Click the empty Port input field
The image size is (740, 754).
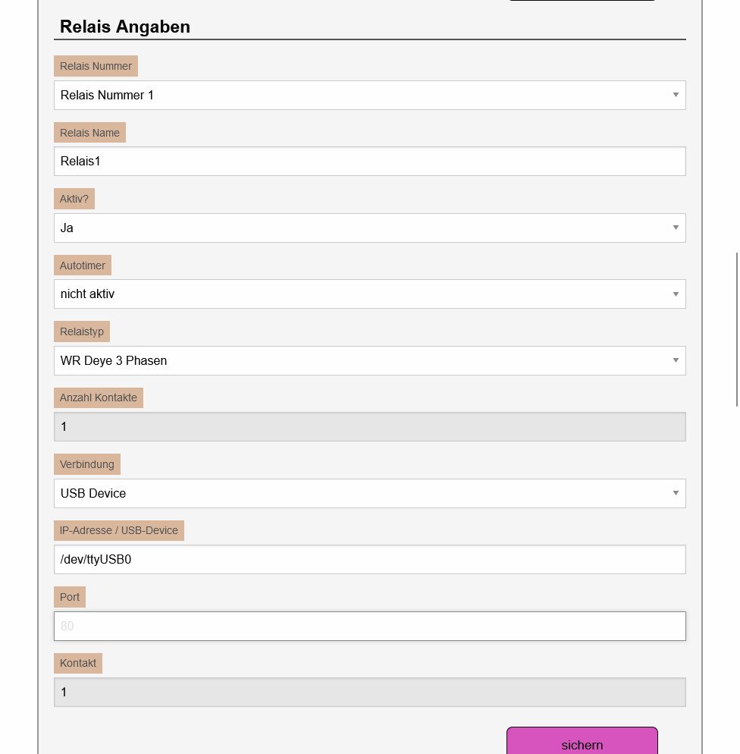coord(369,627)
